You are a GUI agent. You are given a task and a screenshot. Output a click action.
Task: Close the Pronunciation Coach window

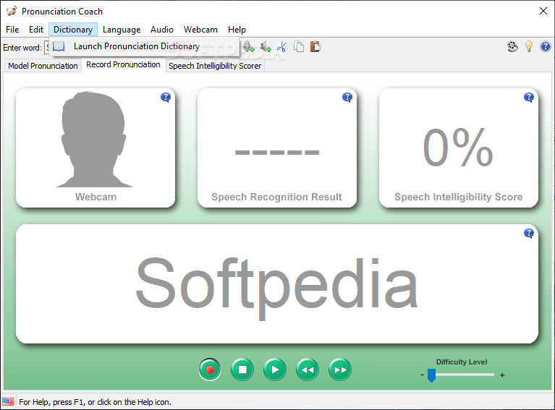click(543, 11)
